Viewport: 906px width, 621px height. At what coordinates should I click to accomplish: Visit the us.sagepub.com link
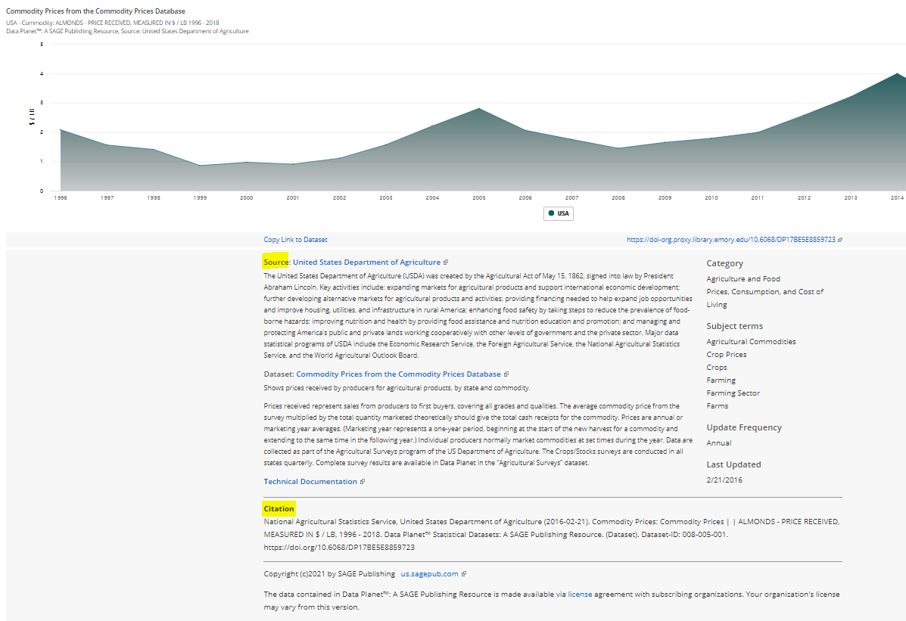point(429,574)
